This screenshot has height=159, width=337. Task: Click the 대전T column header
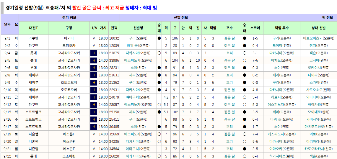pos(34,28)
